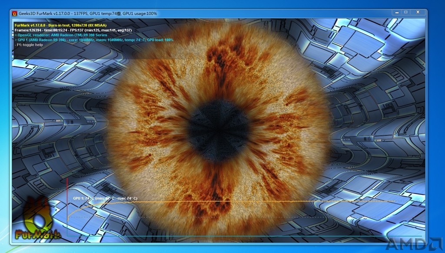Click the 'F1: toggle help' hint

pos(29,45)
